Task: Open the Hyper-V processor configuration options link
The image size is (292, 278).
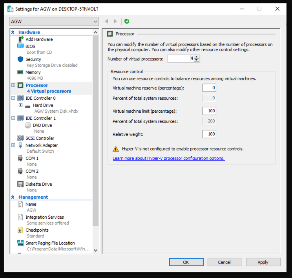Action: pyautogui.click(x=168, y=158)
